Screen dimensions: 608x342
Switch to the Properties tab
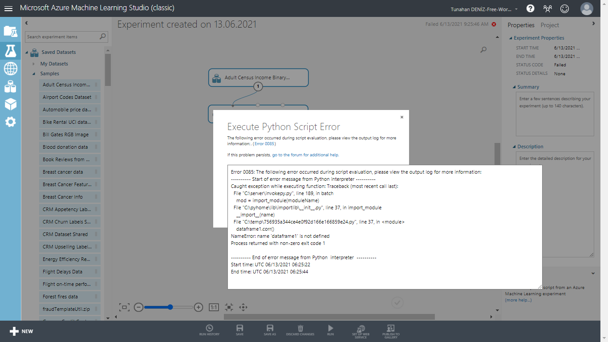[521, 25]
